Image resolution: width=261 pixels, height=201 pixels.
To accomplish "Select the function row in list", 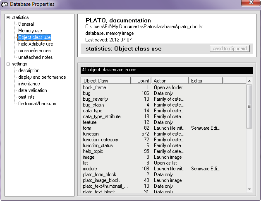I will 91,134.
